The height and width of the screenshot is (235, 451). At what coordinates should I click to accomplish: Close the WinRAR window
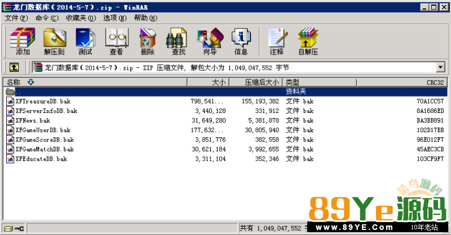444,7
